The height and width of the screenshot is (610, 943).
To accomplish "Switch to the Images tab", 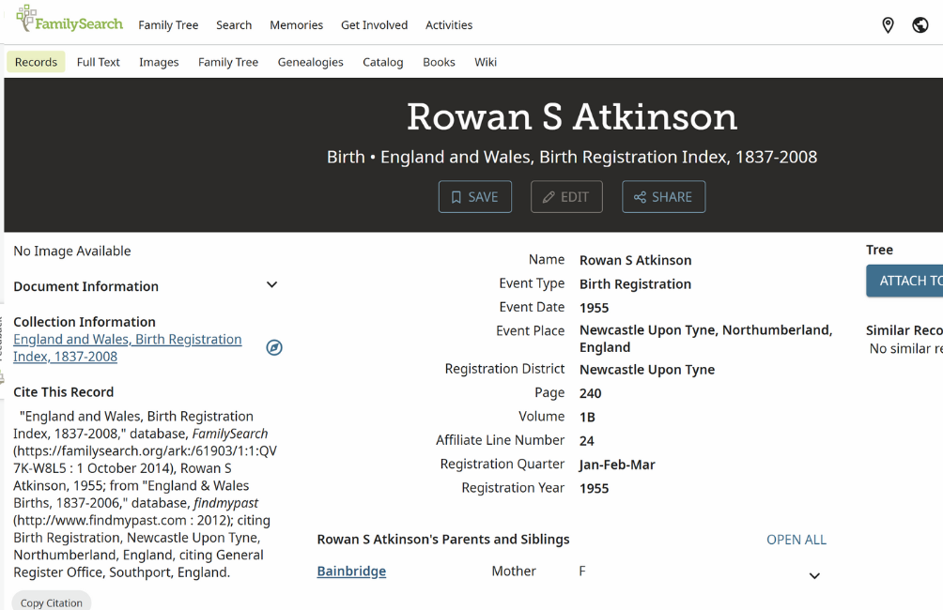I will click(159, 62).
